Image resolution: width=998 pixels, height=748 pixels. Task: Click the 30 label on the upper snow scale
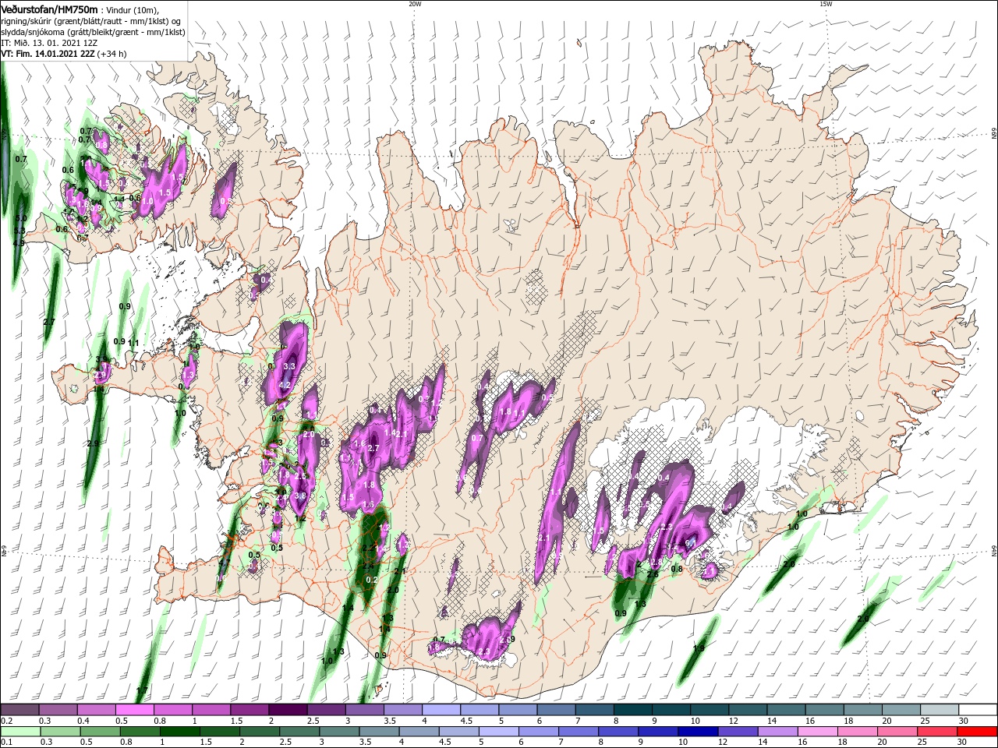964,721
